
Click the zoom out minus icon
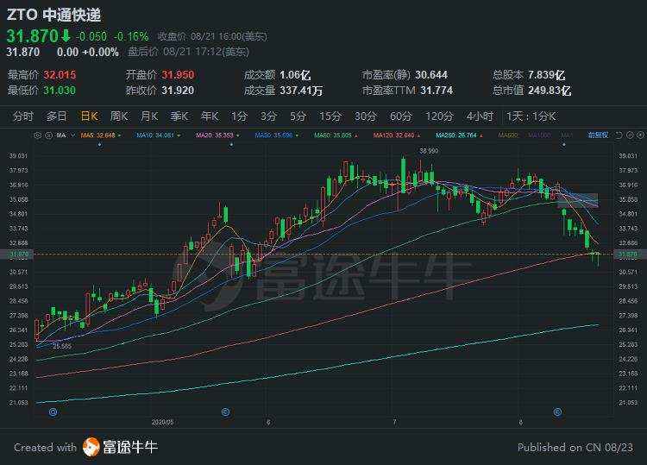[x=630, y=135]
